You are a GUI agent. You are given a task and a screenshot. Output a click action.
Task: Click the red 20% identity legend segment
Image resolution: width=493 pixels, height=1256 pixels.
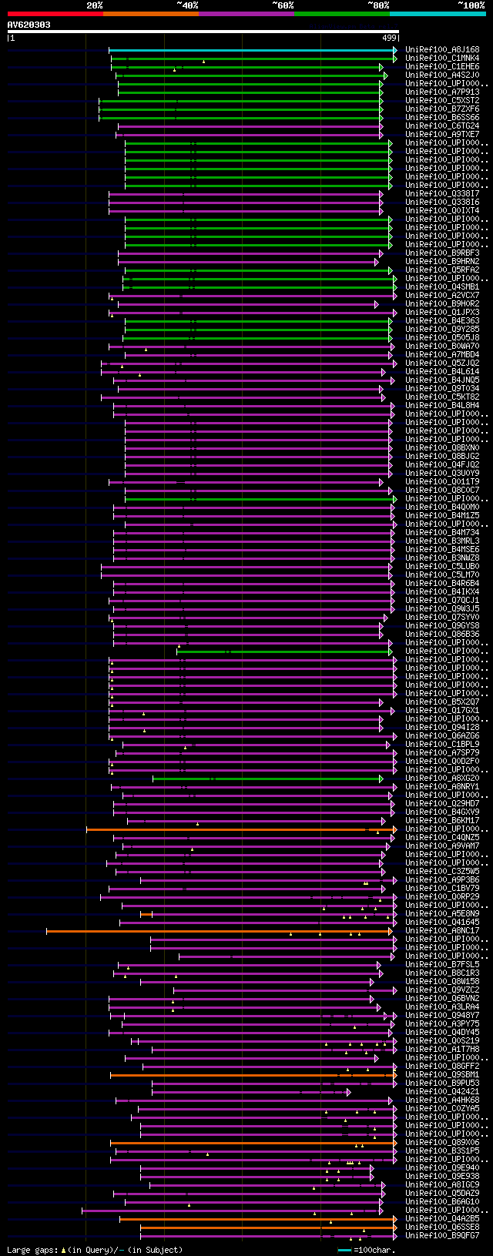(x=55, y=14)
